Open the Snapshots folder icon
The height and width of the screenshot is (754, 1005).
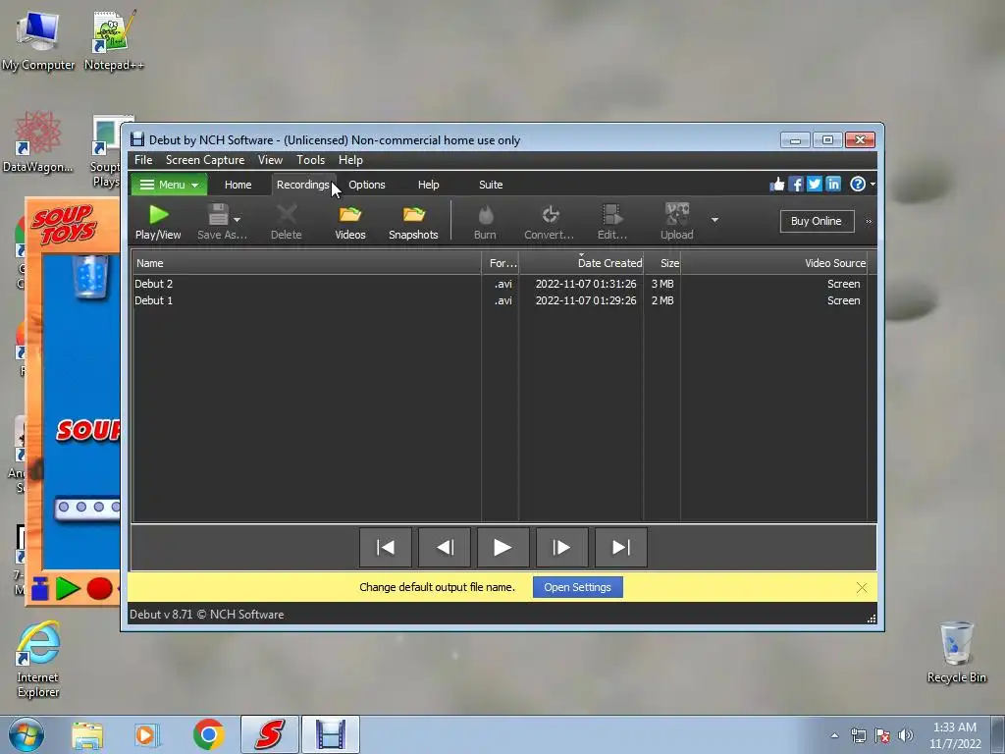tap(413, 214)
